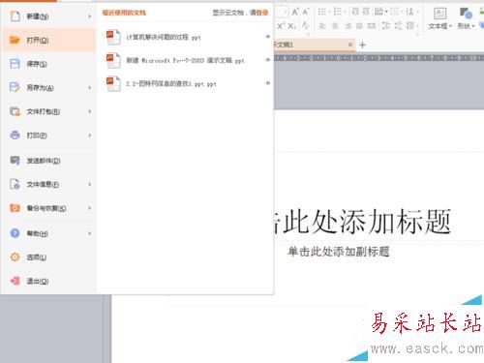Select 备份与恢复(K) backup and restore
Screen dimensions: 484x363
(48, 208)
